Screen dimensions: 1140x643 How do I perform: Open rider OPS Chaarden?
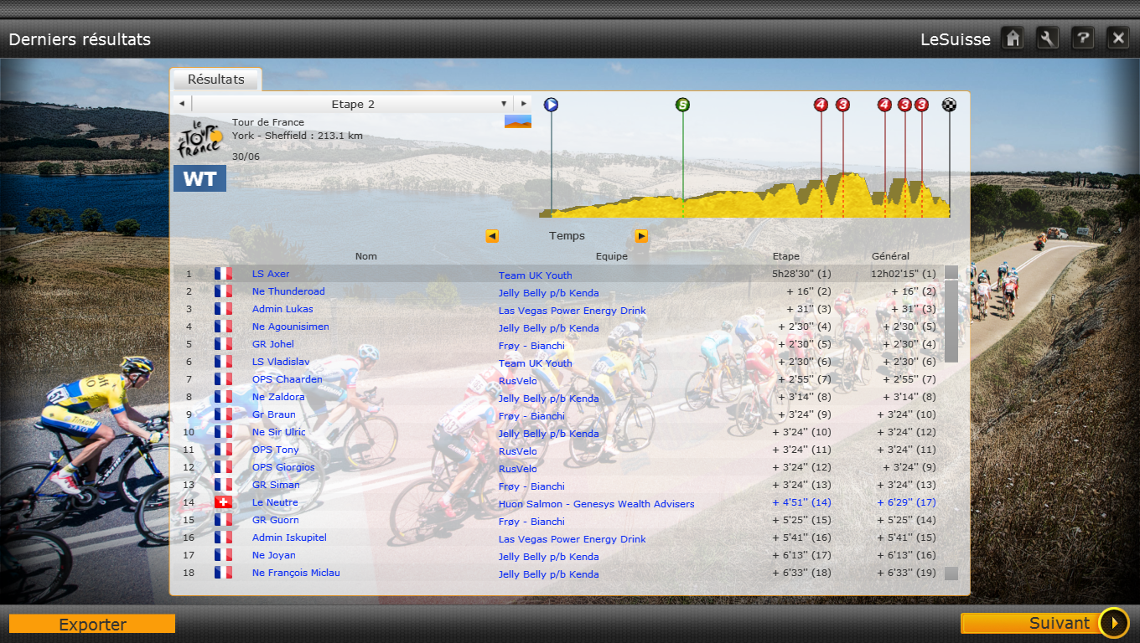(288, 379)
